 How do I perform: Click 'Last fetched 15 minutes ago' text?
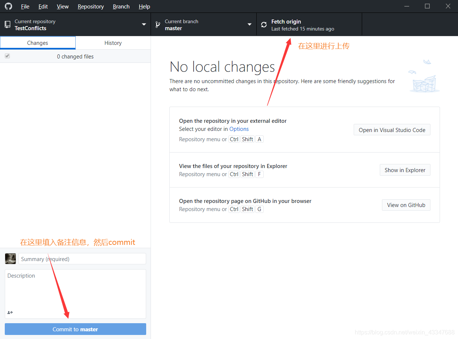pos(303,29)
